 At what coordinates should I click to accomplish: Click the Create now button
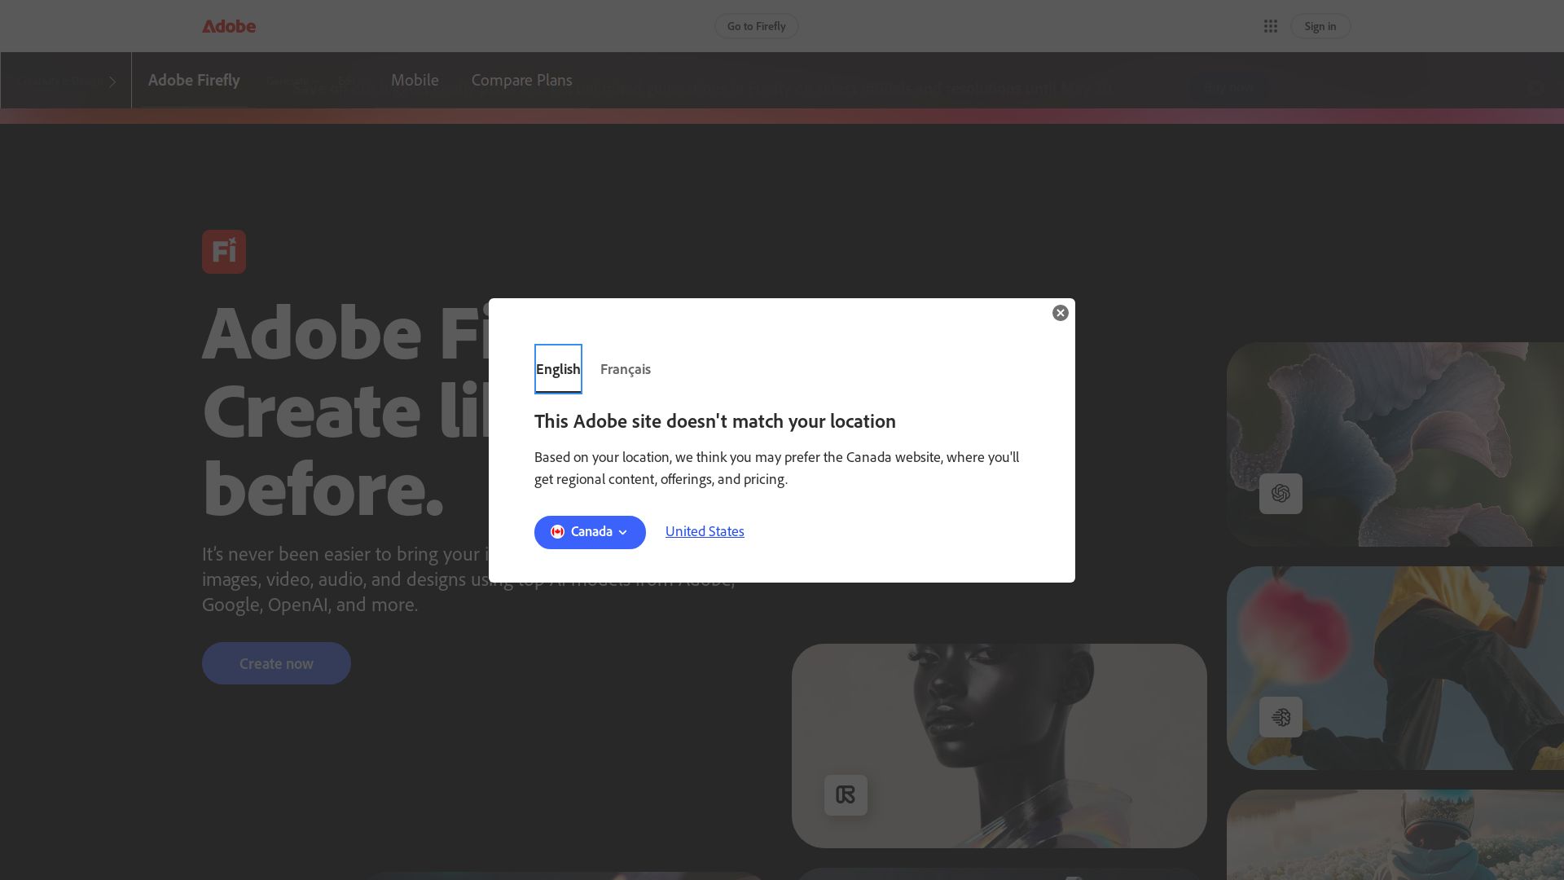(x=275, y=662)
